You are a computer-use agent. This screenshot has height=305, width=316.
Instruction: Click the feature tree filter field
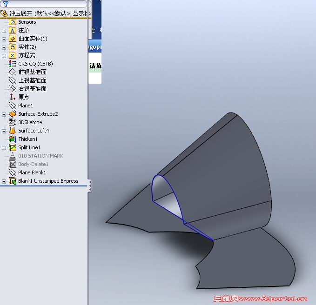coord(44,4)
